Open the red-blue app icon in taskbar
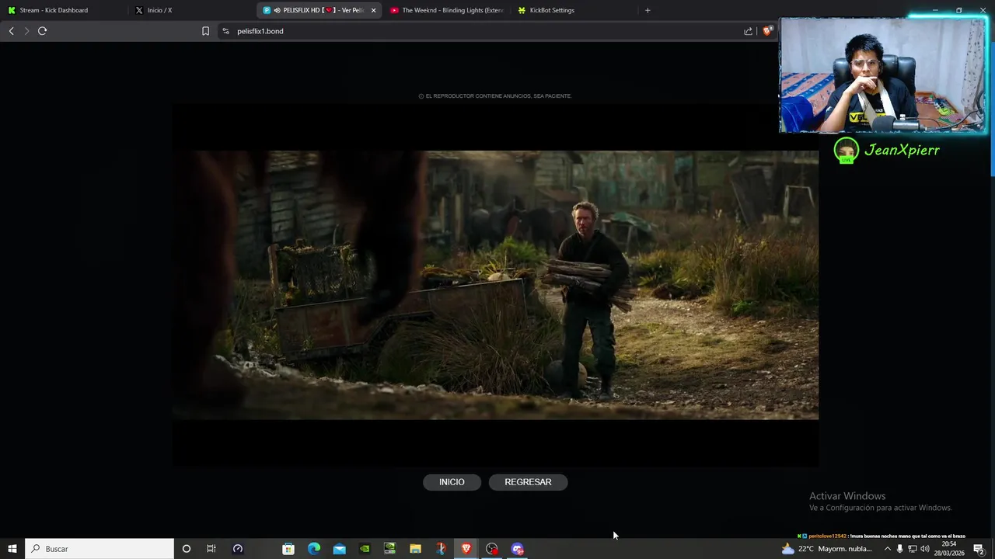The width and height of the screenshot is (995, 559). (x=441, y=549)
